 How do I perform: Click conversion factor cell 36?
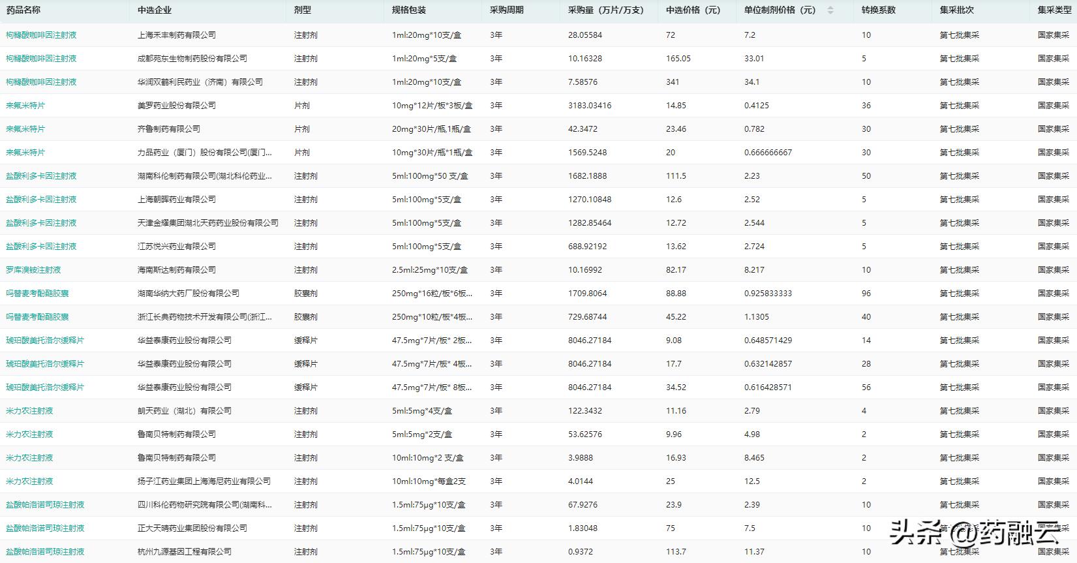tap(866, 106)
